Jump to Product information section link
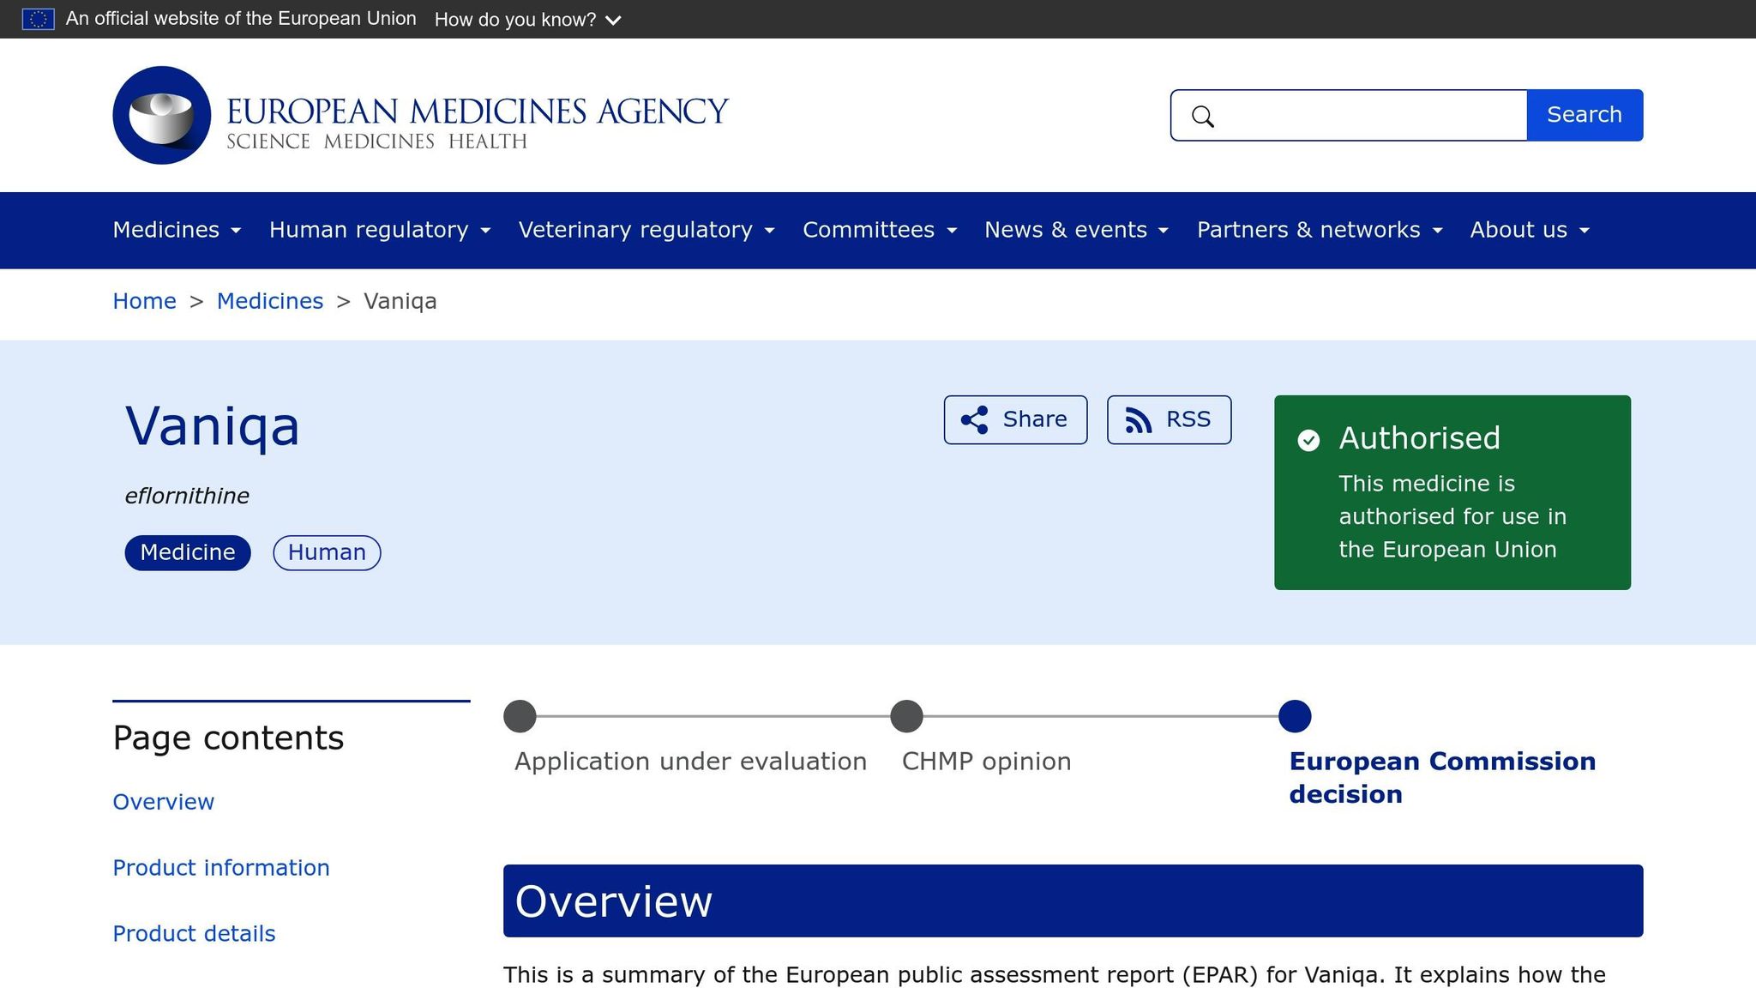This screenshot has width=1756, height=988. pyautogui.click(x=220, y=867)
